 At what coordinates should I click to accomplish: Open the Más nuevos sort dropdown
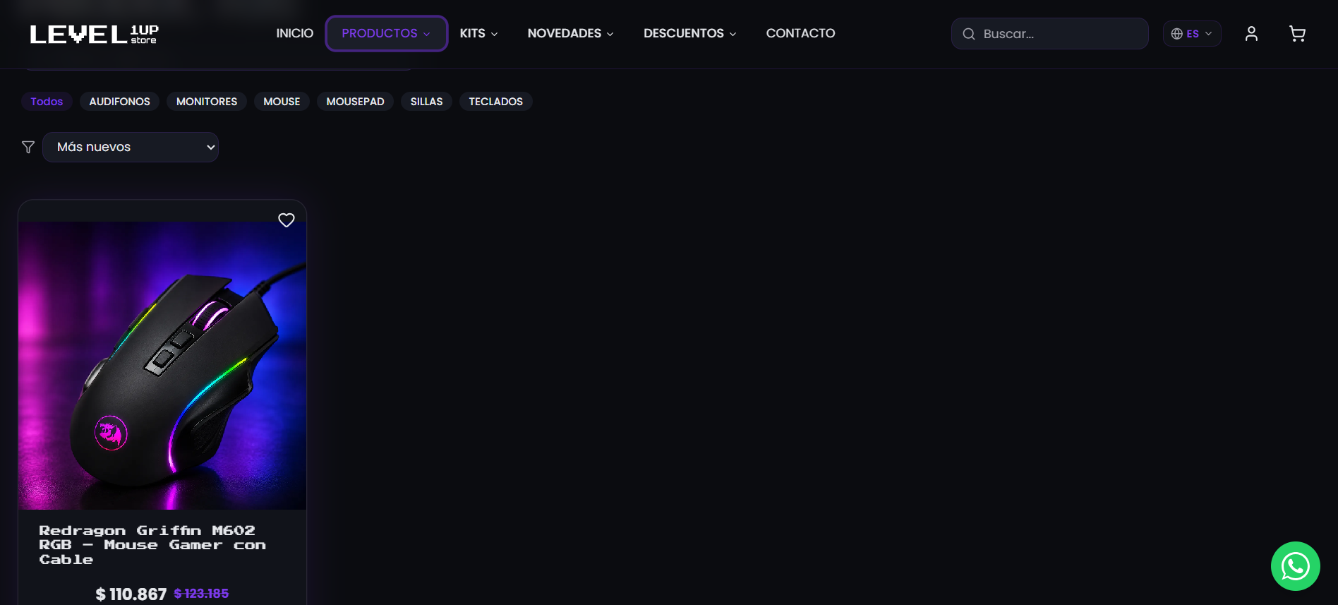(x=131, y=147)
